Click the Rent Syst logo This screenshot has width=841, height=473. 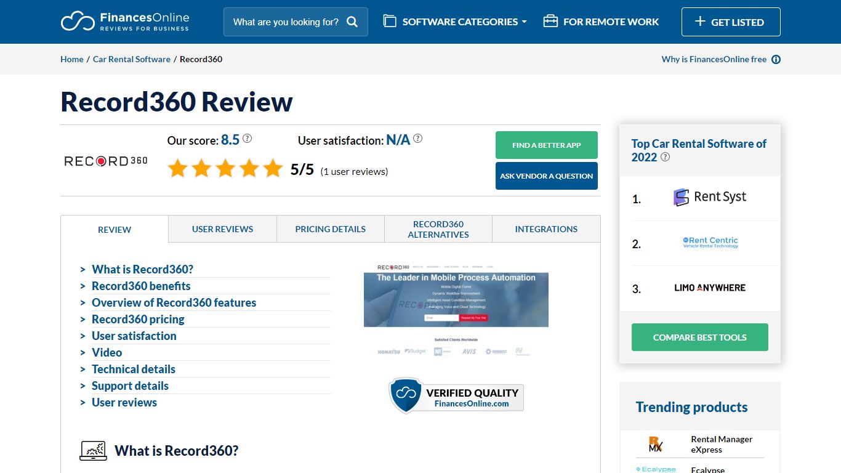pos(709,197)
